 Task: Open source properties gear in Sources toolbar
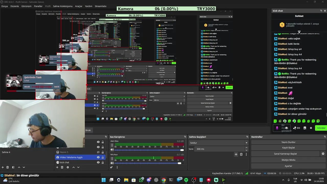tap(68, 167)
